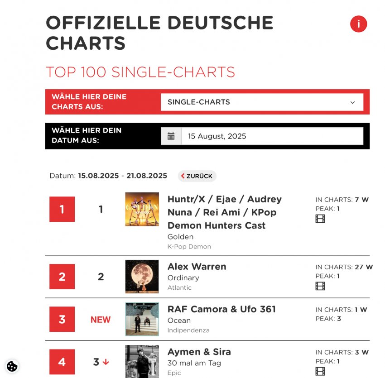Click the video icon for Ordinary
Screen dimensions: 385x378
(320, 286)
